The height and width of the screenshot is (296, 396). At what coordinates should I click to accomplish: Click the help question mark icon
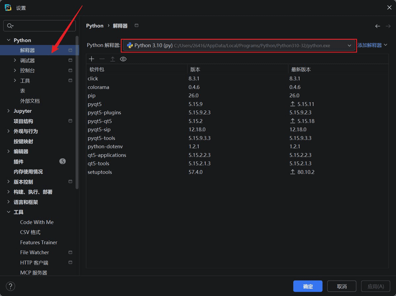11,286
